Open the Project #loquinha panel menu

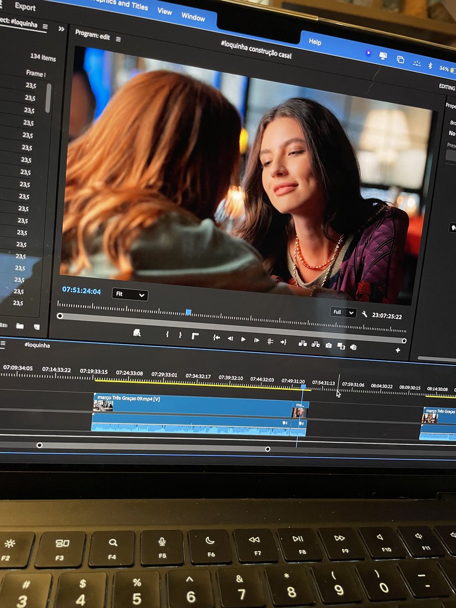(x=45, y=26)
